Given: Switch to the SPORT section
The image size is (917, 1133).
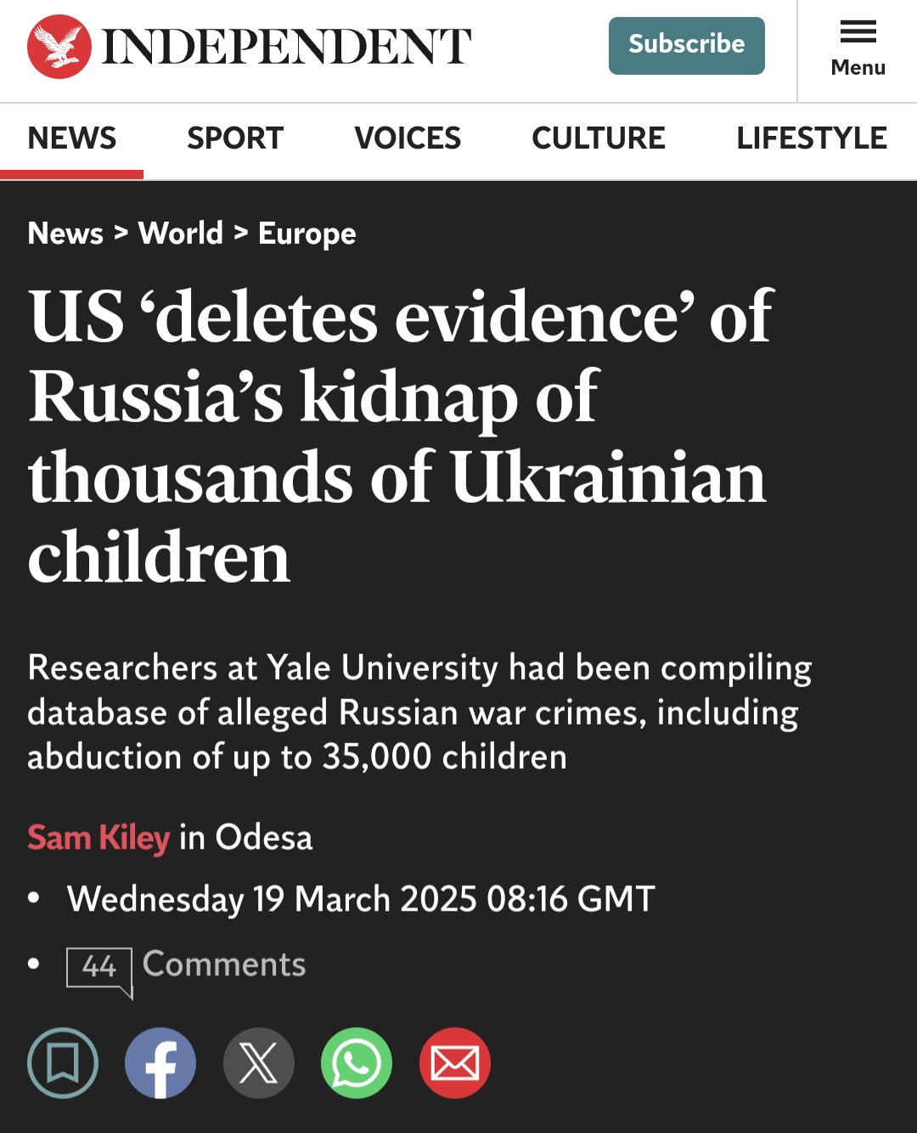Looking at the screenshot, I should [235, 138].
